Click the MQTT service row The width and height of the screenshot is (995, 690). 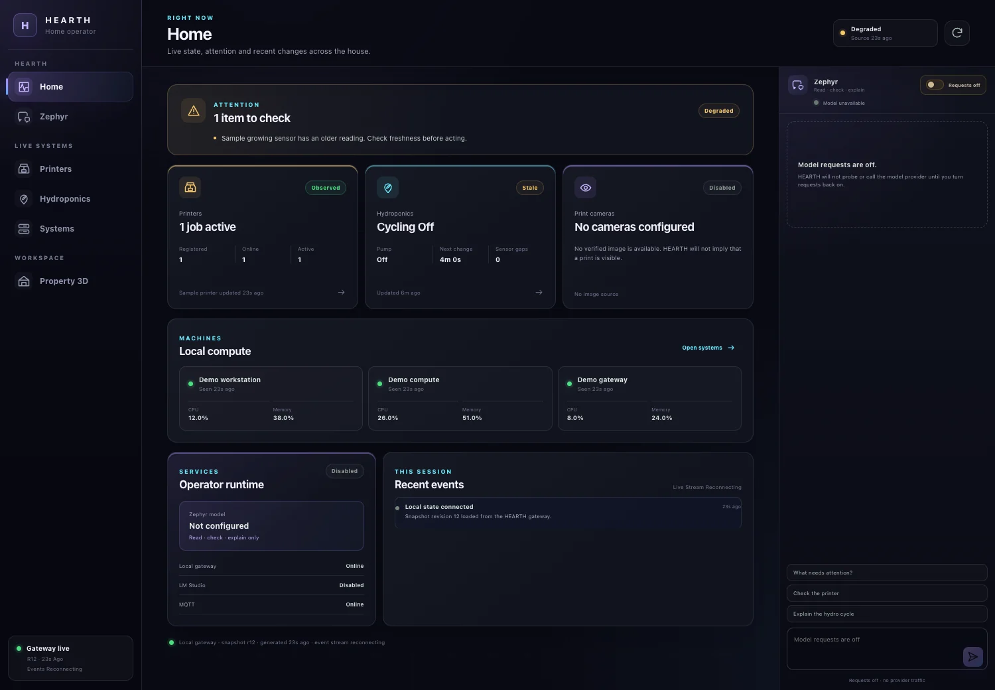point(271,604)
